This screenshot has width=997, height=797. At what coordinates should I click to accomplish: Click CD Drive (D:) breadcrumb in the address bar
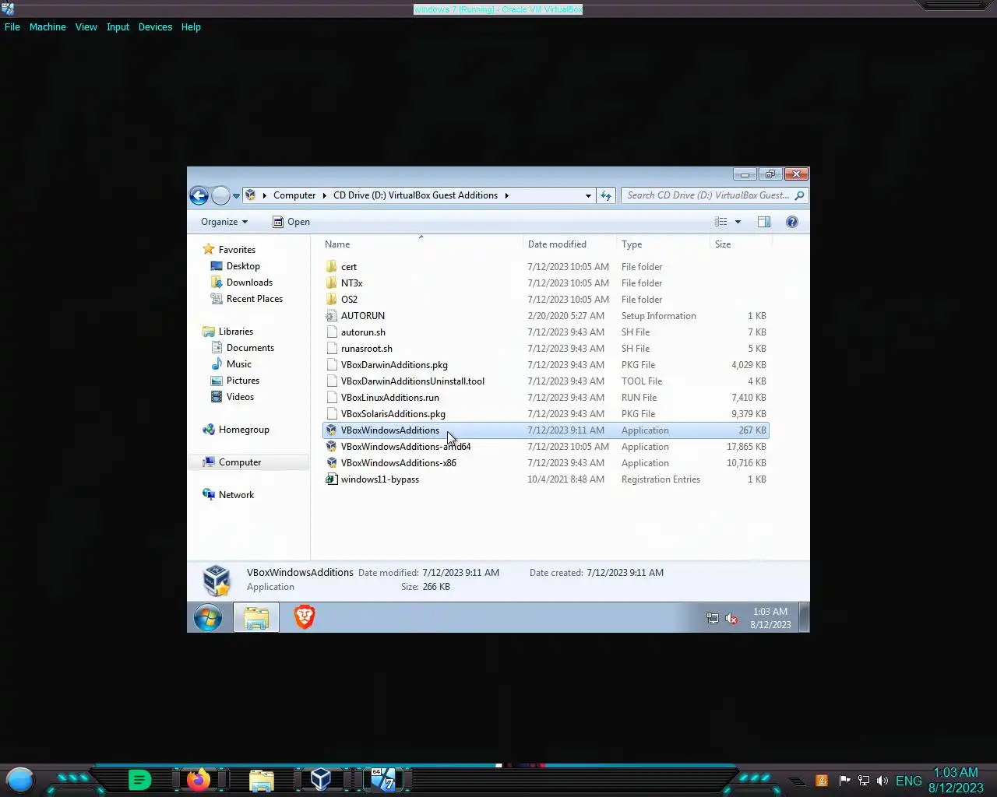[415, 195]
